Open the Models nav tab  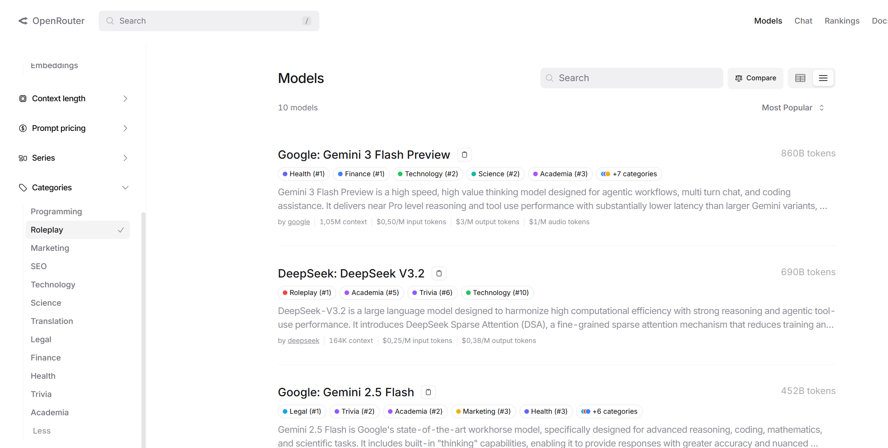(x=768, y=21)
